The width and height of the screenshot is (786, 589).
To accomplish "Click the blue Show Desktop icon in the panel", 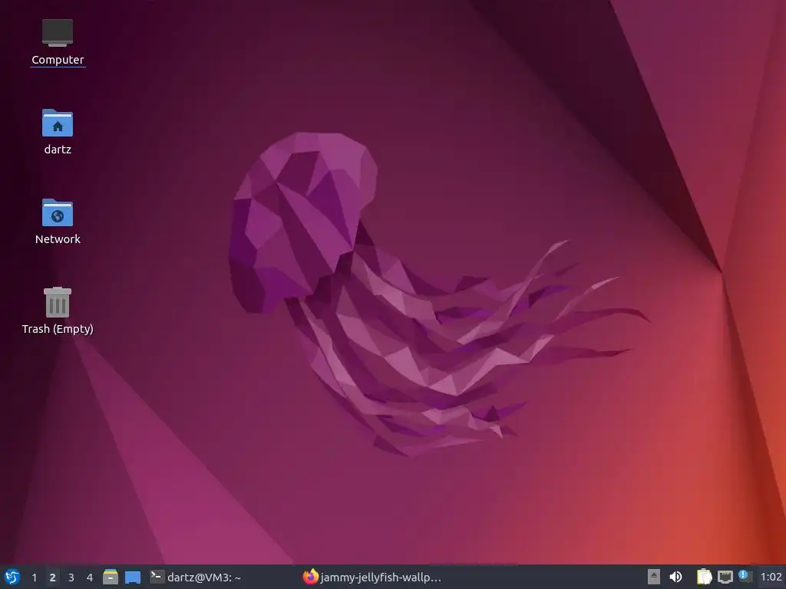I will (133, 577).
